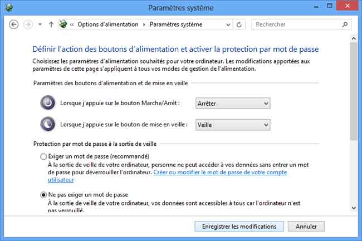Click the power button icon
362x241 pixels.
point(48,103)
